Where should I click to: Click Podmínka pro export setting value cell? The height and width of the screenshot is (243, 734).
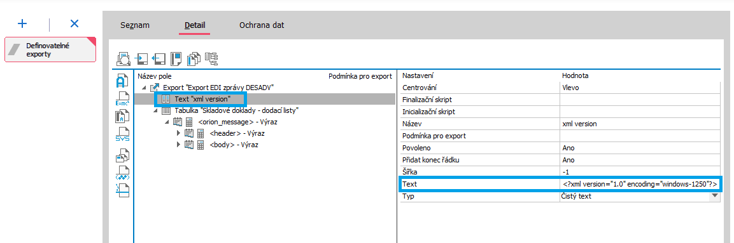pos(640,136)
